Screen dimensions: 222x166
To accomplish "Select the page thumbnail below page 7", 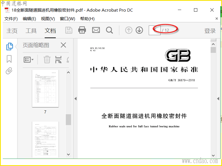I will point(45,139).
